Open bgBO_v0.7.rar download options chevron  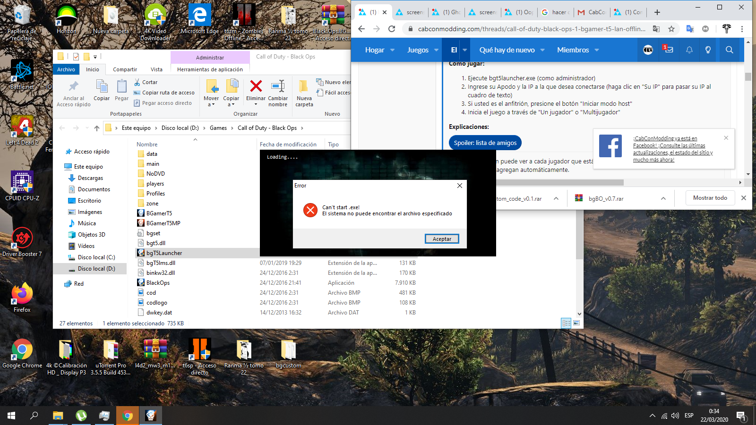(663, 198)
